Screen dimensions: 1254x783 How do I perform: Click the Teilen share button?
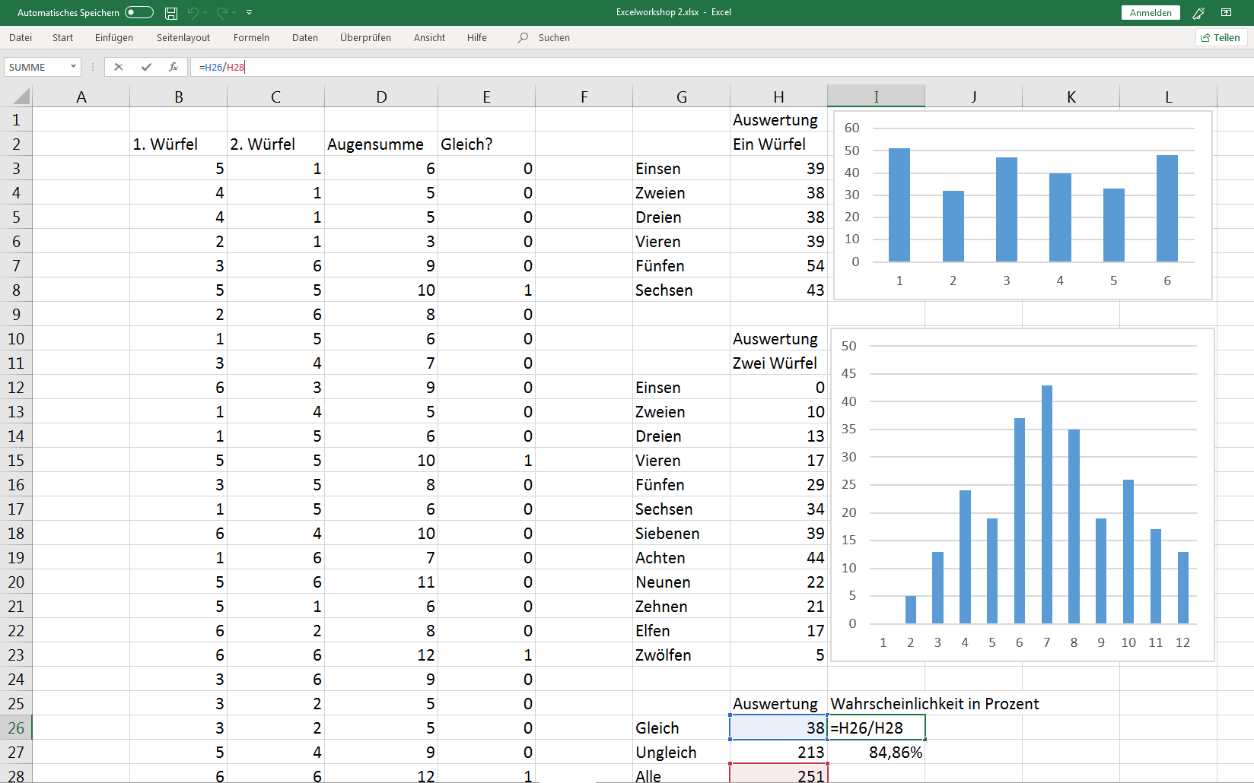1221,37
